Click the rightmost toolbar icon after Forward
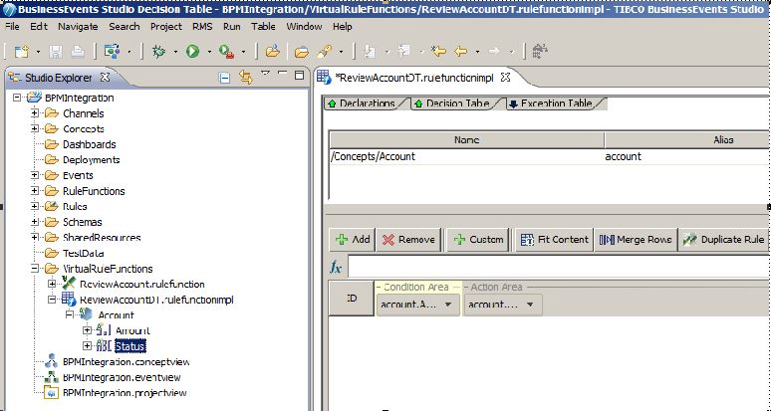 tap(540, 51)
